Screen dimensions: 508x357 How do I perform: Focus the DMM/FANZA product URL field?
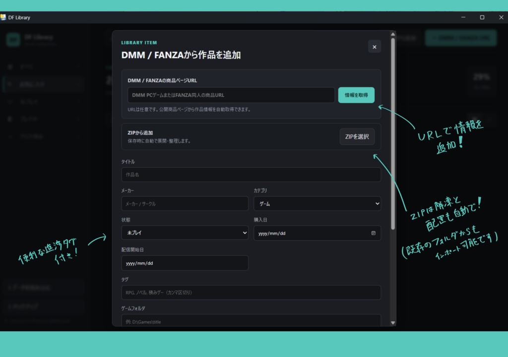(231, 95)
